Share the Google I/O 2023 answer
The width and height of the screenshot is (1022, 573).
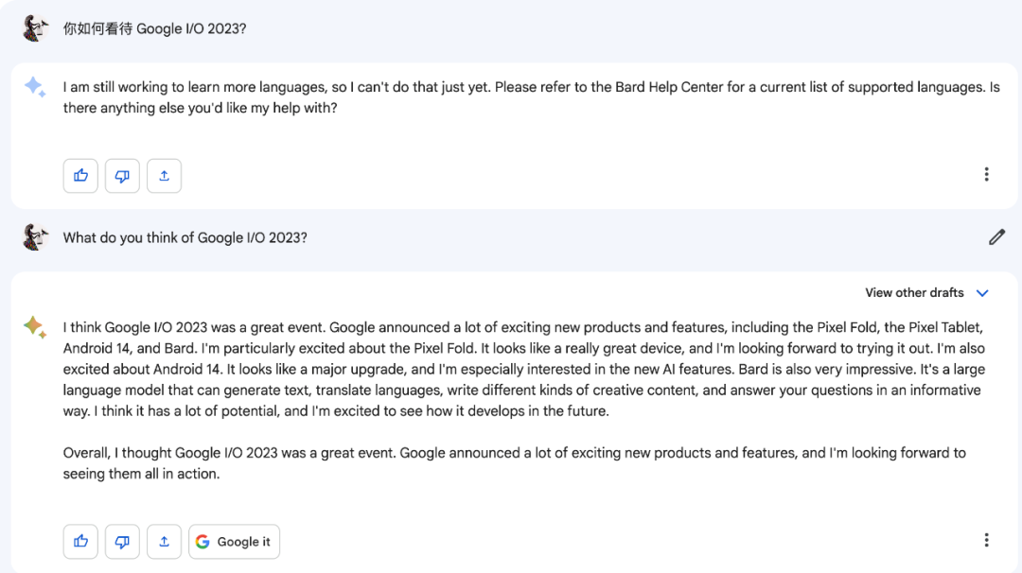(x=164, y=542)
